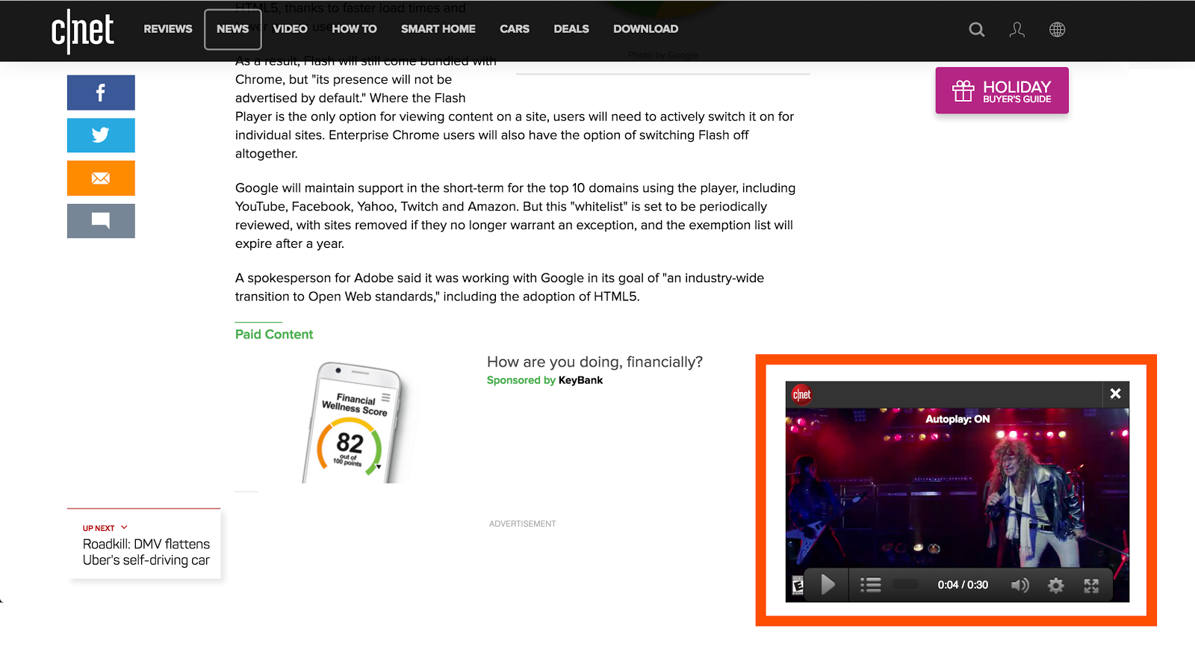This screenshot has width=1195, height=655.
Task: Open Roadkill: DMV flattens Uber's article
Action: coord(146,552)
